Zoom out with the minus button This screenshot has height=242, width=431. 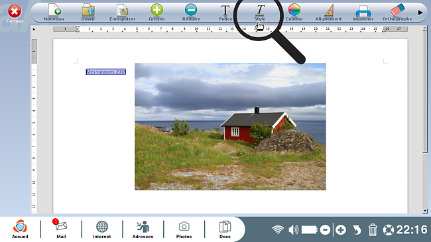(x=325, y=229)
